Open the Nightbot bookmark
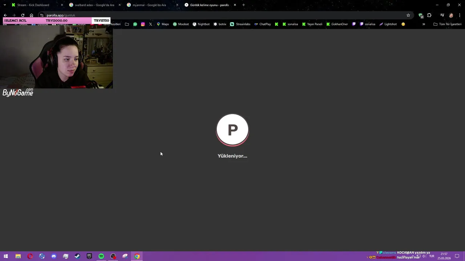465x261 pixels. coord(201,24)
